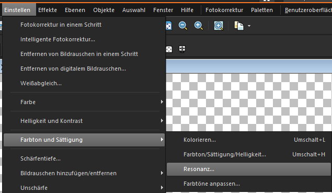Open the Einstellen menu

(17, 10)
